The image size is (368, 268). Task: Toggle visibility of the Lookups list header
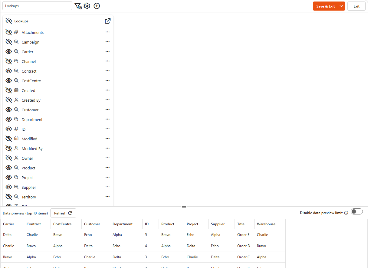tap(9, 21)
